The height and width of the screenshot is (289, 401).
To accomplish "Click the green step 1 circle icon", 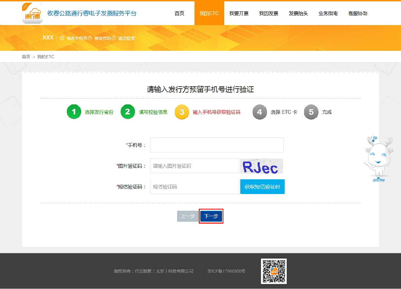I will click(74, 112).
